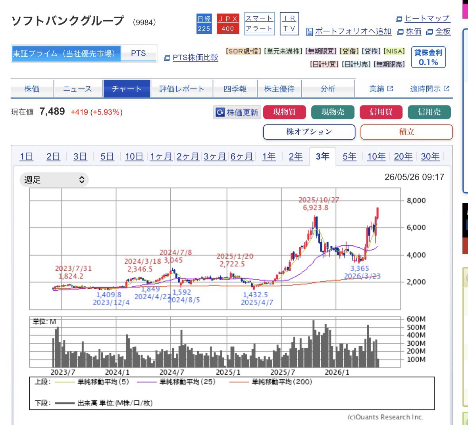The height and width of the screenshot is (425, 468).
Task: Set chart period to 2年
Action: [295, 157]
